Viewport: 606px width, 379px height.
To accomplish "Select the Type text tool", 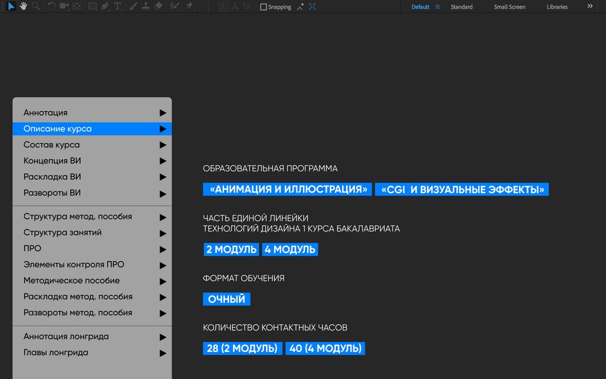I will tap(118, 6).
